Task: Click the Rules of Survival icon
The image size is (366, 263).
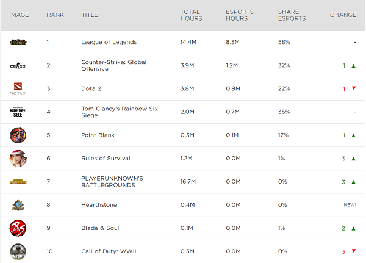Action: coord(18,159)
